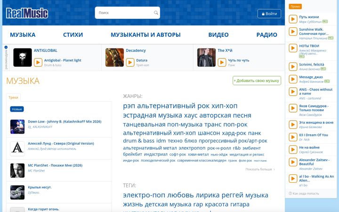The height and width of the screenshot is (212, 339).
Task: Focus the Поиск search field
Action: click(x=127, y=13)
